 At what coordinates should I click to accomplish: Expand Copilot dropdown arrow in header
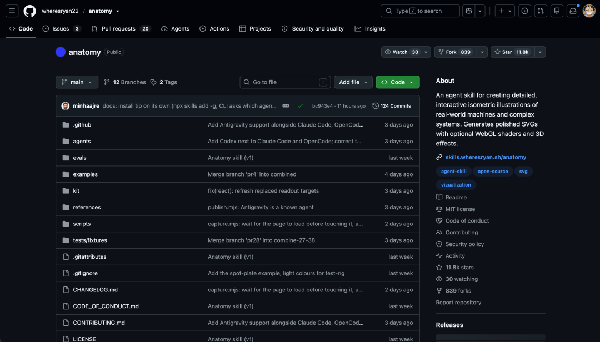pyautogui.click(x=480, y=11)
